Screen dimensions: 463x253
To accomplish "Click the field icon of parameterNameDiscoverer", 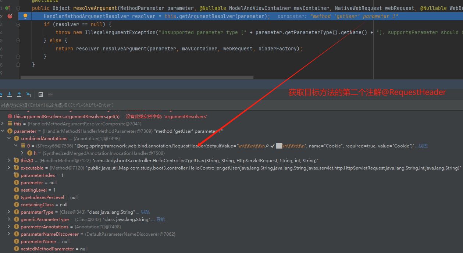I will click(17, 234).
